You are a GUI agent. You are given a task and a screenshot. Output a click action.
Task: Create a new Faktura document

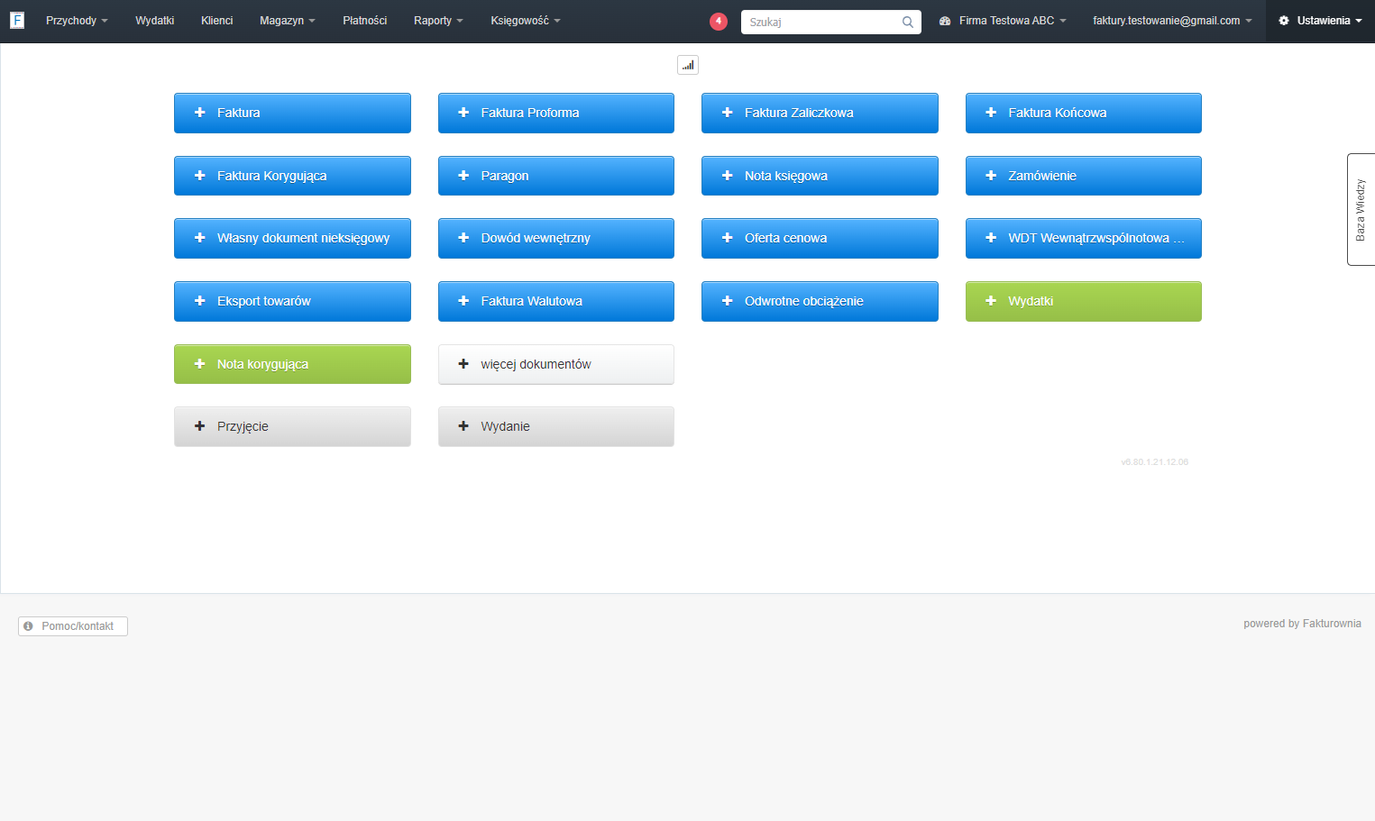[292, 113]
